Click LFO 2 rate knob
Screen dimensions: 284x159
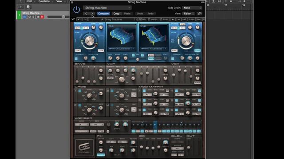point(101,108)
